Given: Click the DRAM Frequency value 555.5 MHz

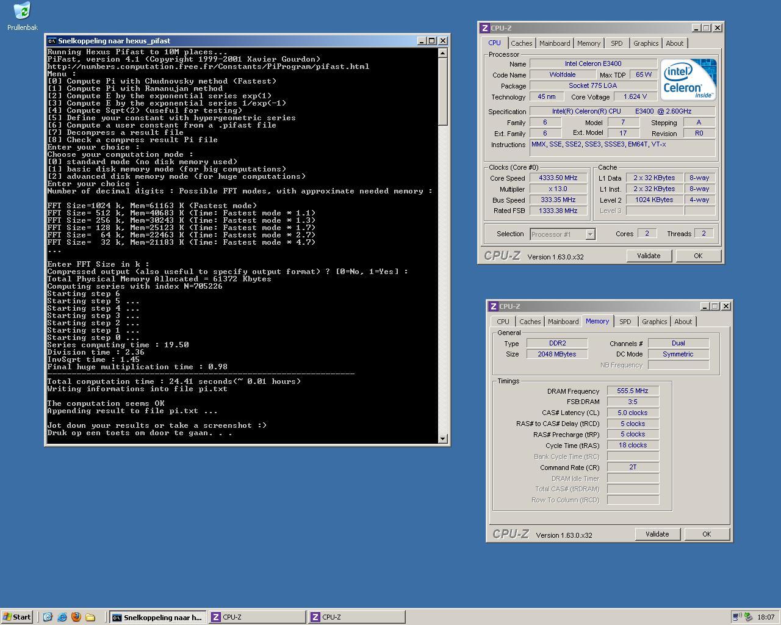Looking at the screenshot, I should pyautogui.click(x=633, y=391).
